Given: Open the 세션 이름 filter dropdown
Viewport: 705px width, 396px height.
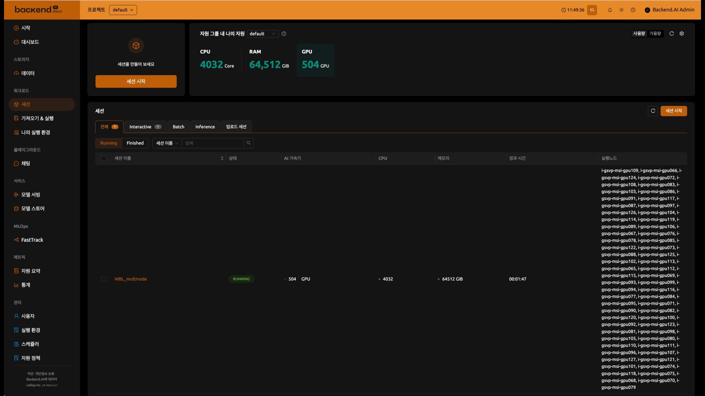Looking at the screenshot, I should 167,143.
